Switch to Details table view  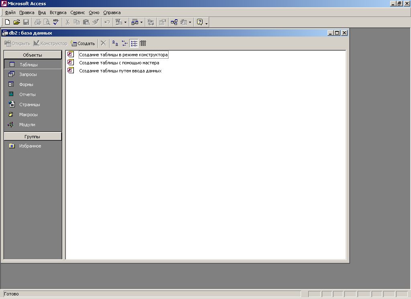(x=143, y=43)
